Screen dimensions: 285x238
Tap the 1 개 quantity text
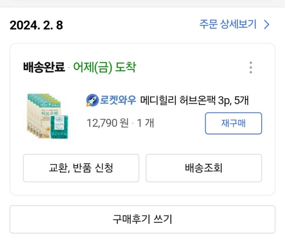coord(145,124)
